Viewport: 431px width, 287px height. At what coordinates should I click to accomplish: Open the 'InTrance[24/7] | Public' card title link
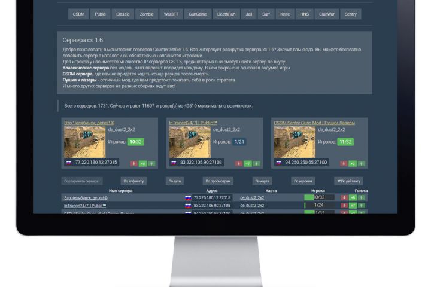tap(193, 123)
